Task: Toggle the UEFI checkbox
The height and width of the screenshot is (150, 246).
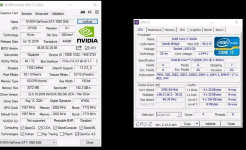Action: pos(87,48)
